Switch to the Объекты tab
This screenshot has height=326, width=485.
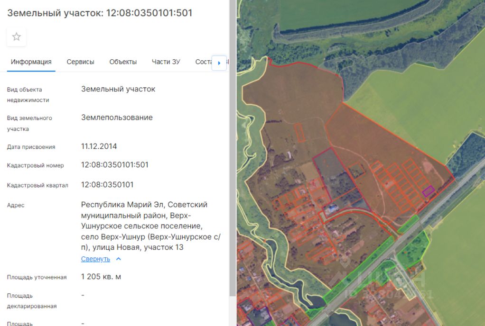[x=123, y=62]
